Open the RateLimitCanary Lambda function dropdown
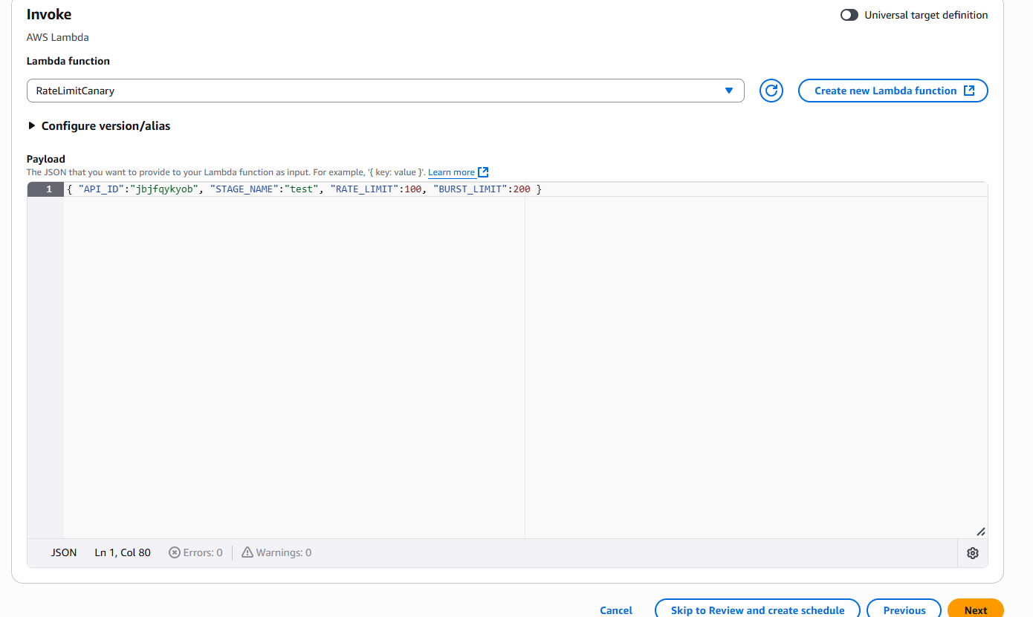1033x617 pixels. [x=386, y=91]
